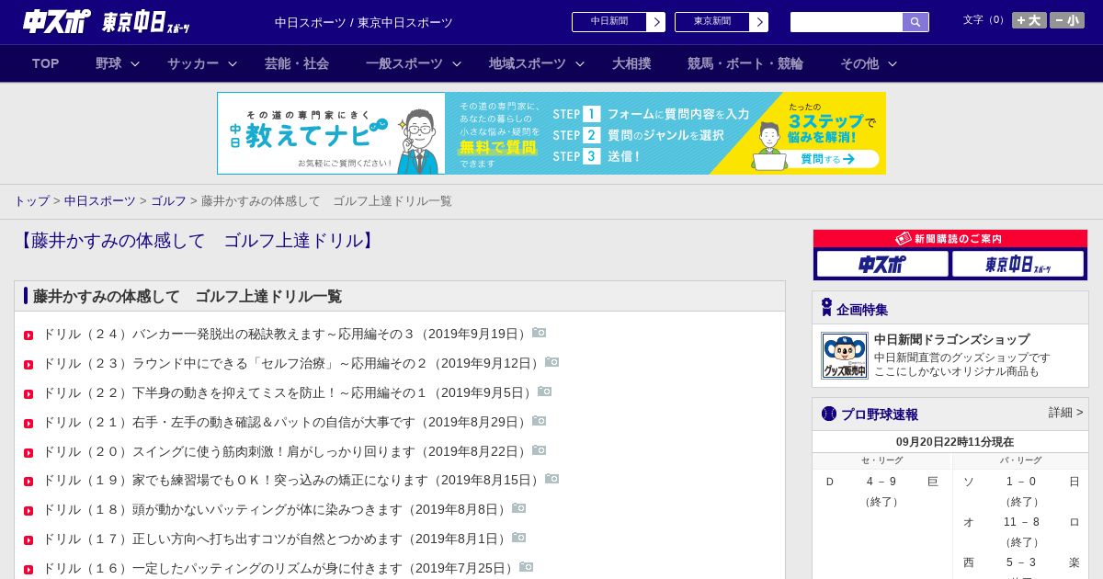Click the 中日スポーツ breadcrumb link
Viewport: 1103px width, 579px height.
[x=100, y=200]
